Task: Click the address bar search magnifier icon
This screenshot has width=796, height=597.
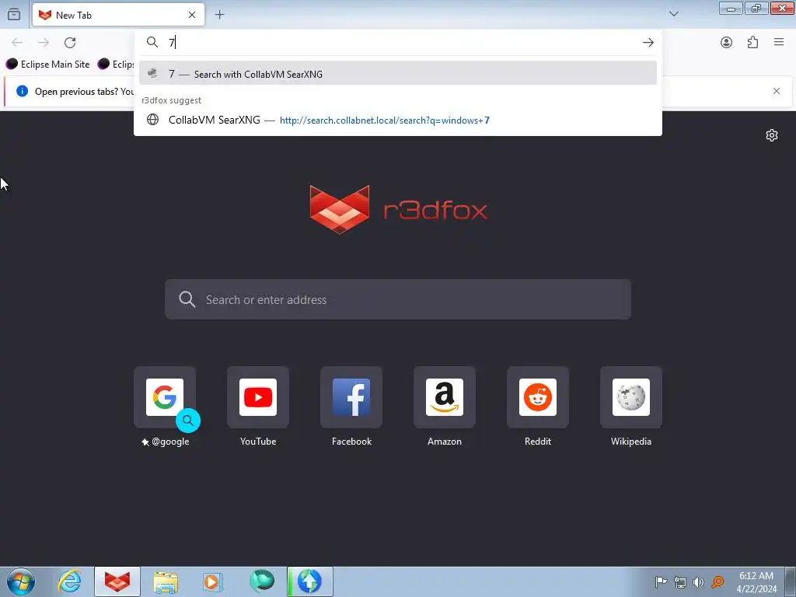Action: 152,42
